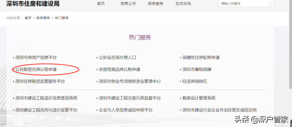Image resolution: width=292 pixels, height=127 pixels.
Task: Open the circled 公共租赁住房认租申请 link
Action: point(36,70)
